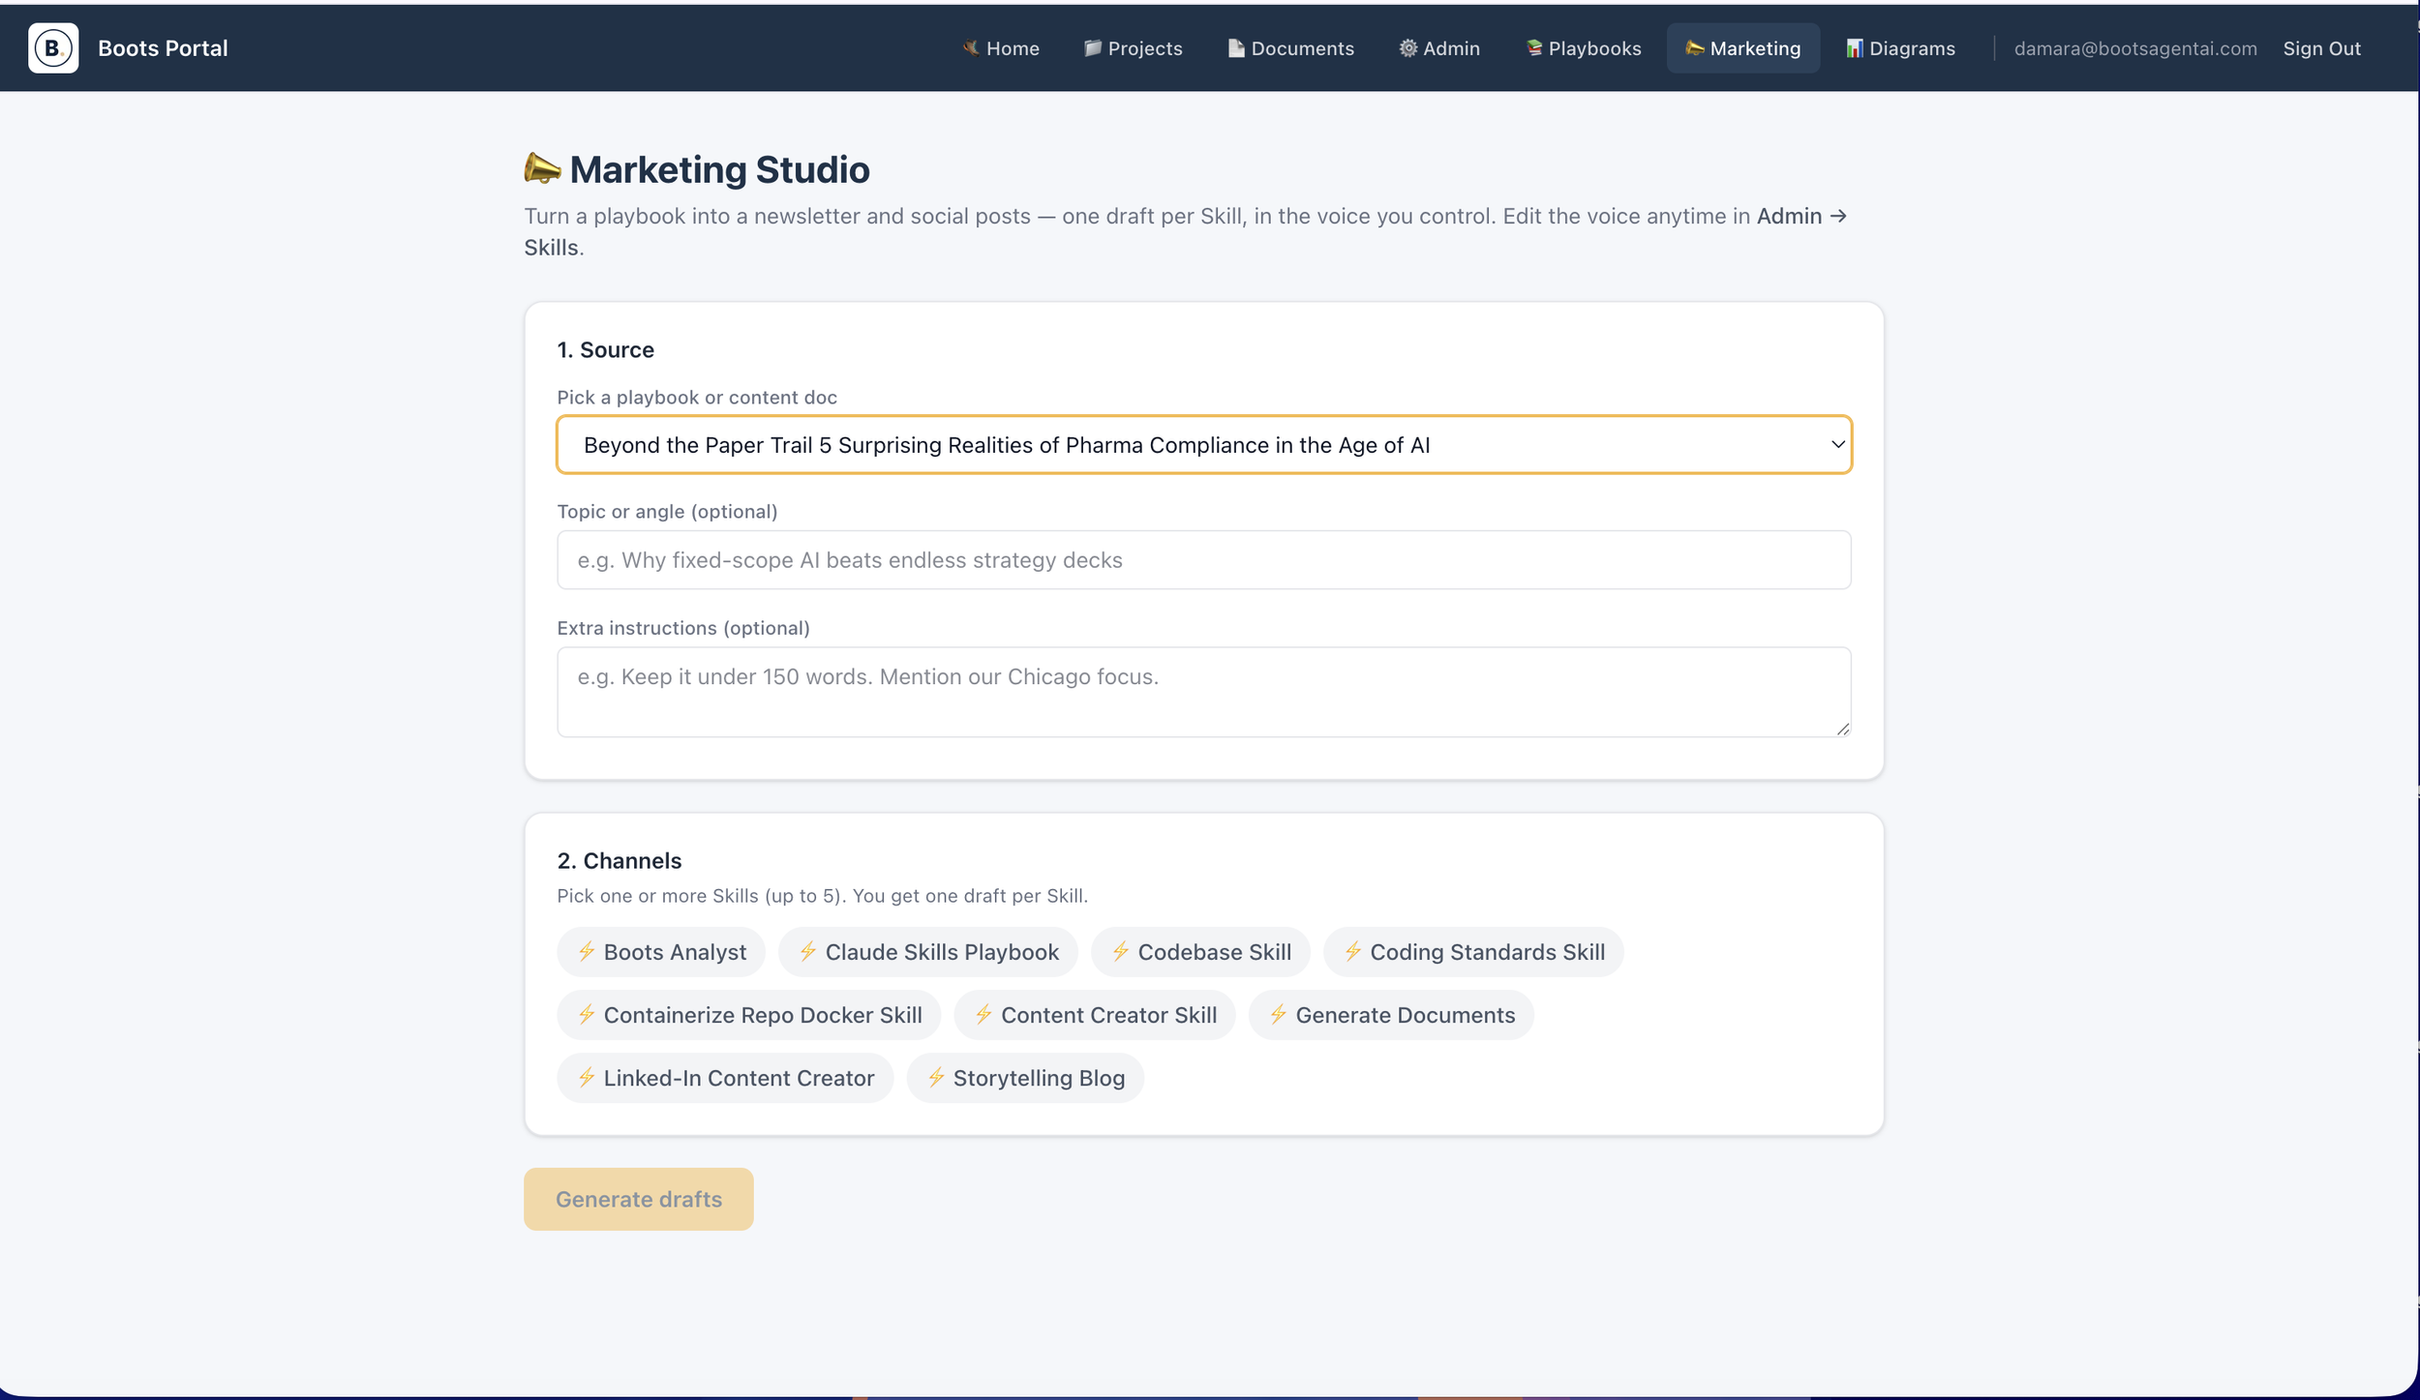2420x1400 pixels.
Task: Click the Marketing Studio heading
Action: [x=719, y=169]
